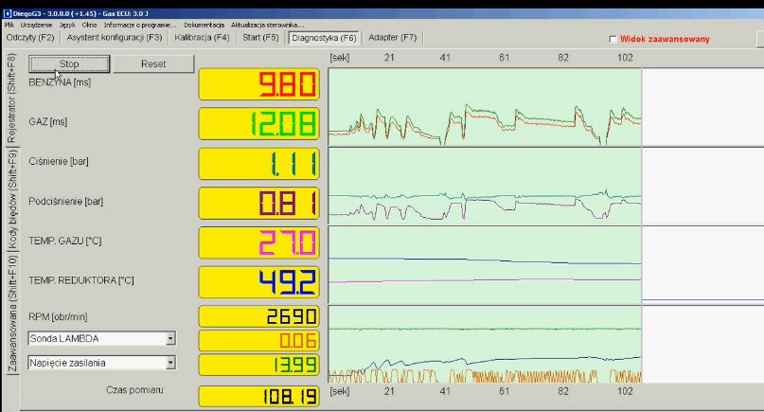Open Zaawansowana (Shift+F10) side tab

coord(11,313)
